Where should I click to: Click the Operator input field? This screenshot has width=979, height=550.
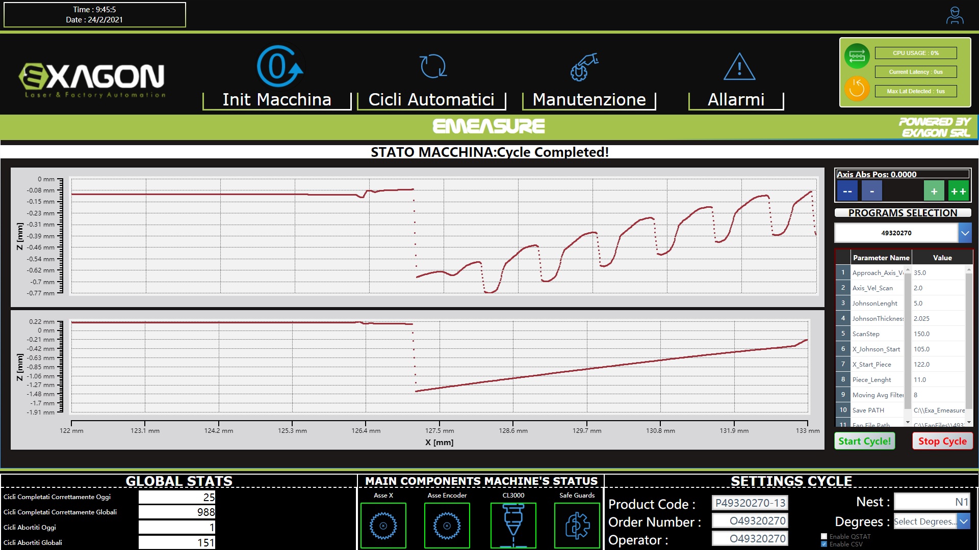point(750,538)
